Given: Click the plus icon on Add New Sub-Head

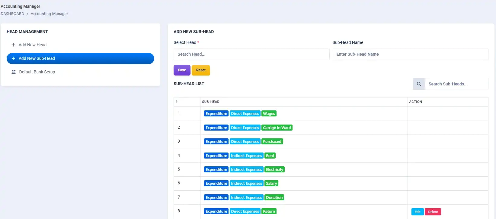Looking at the screenshot, I should pyautogui.click(x=13, y=58).
